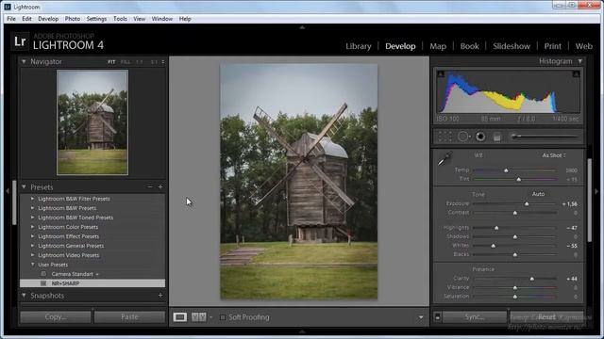604x339 pixels.
Task: Click the Navigator windmill thumbnail
Action: pos(92,122)
